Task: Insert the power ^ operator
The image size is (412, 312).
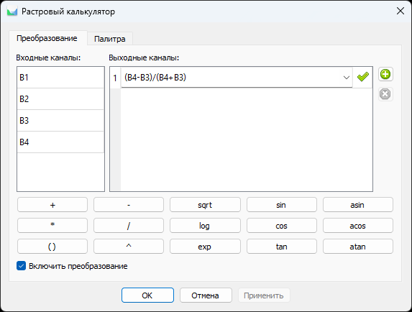Action: 129,247
